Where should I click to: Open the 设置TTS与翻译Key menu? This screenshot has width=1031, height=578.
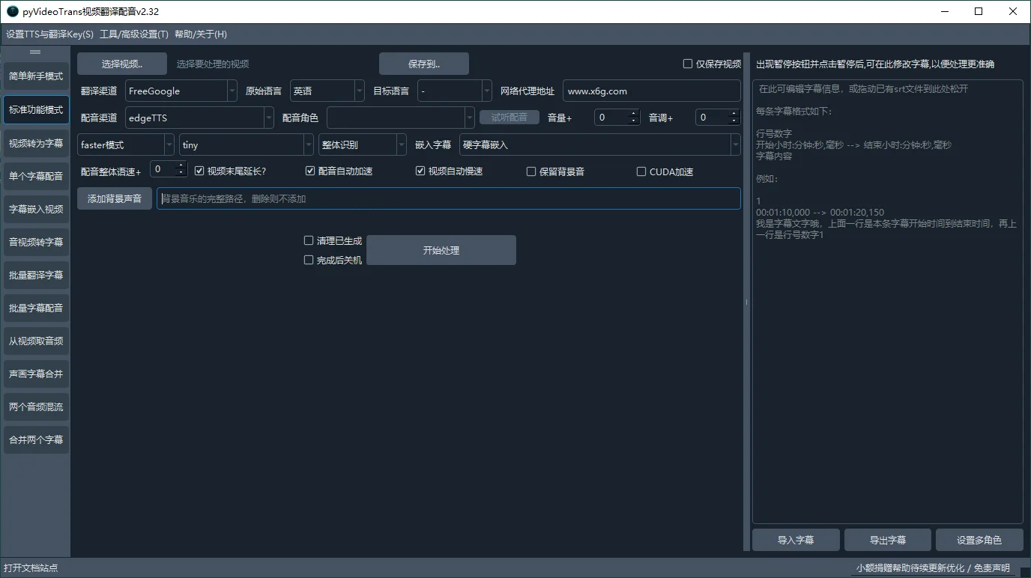pyautogui.click(x=49, y=34)
